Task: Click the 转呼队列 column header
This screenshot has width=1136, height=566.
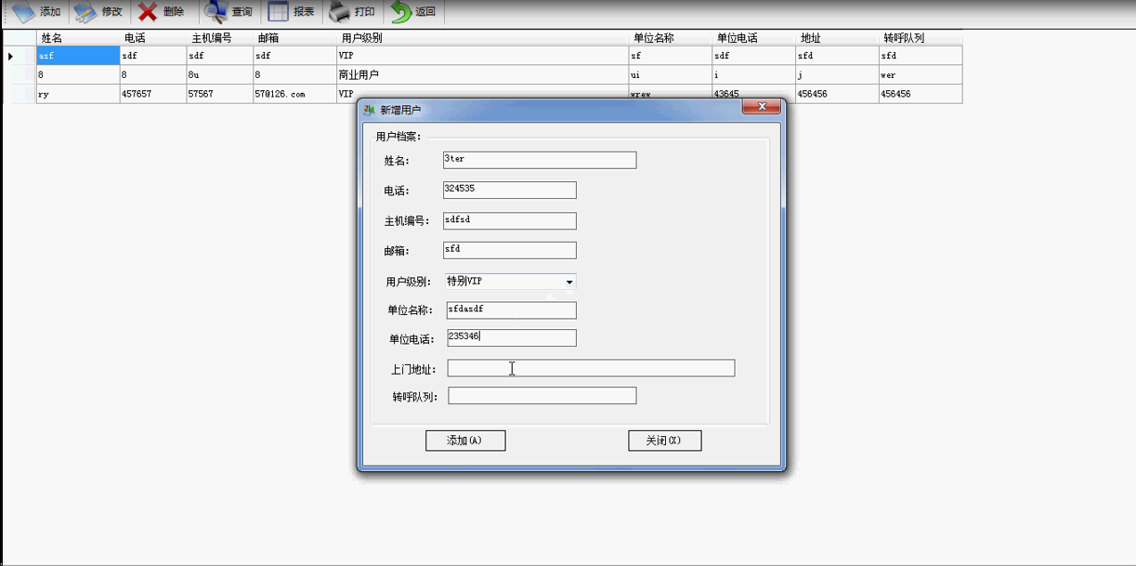Action: click(x=921, y=38)
